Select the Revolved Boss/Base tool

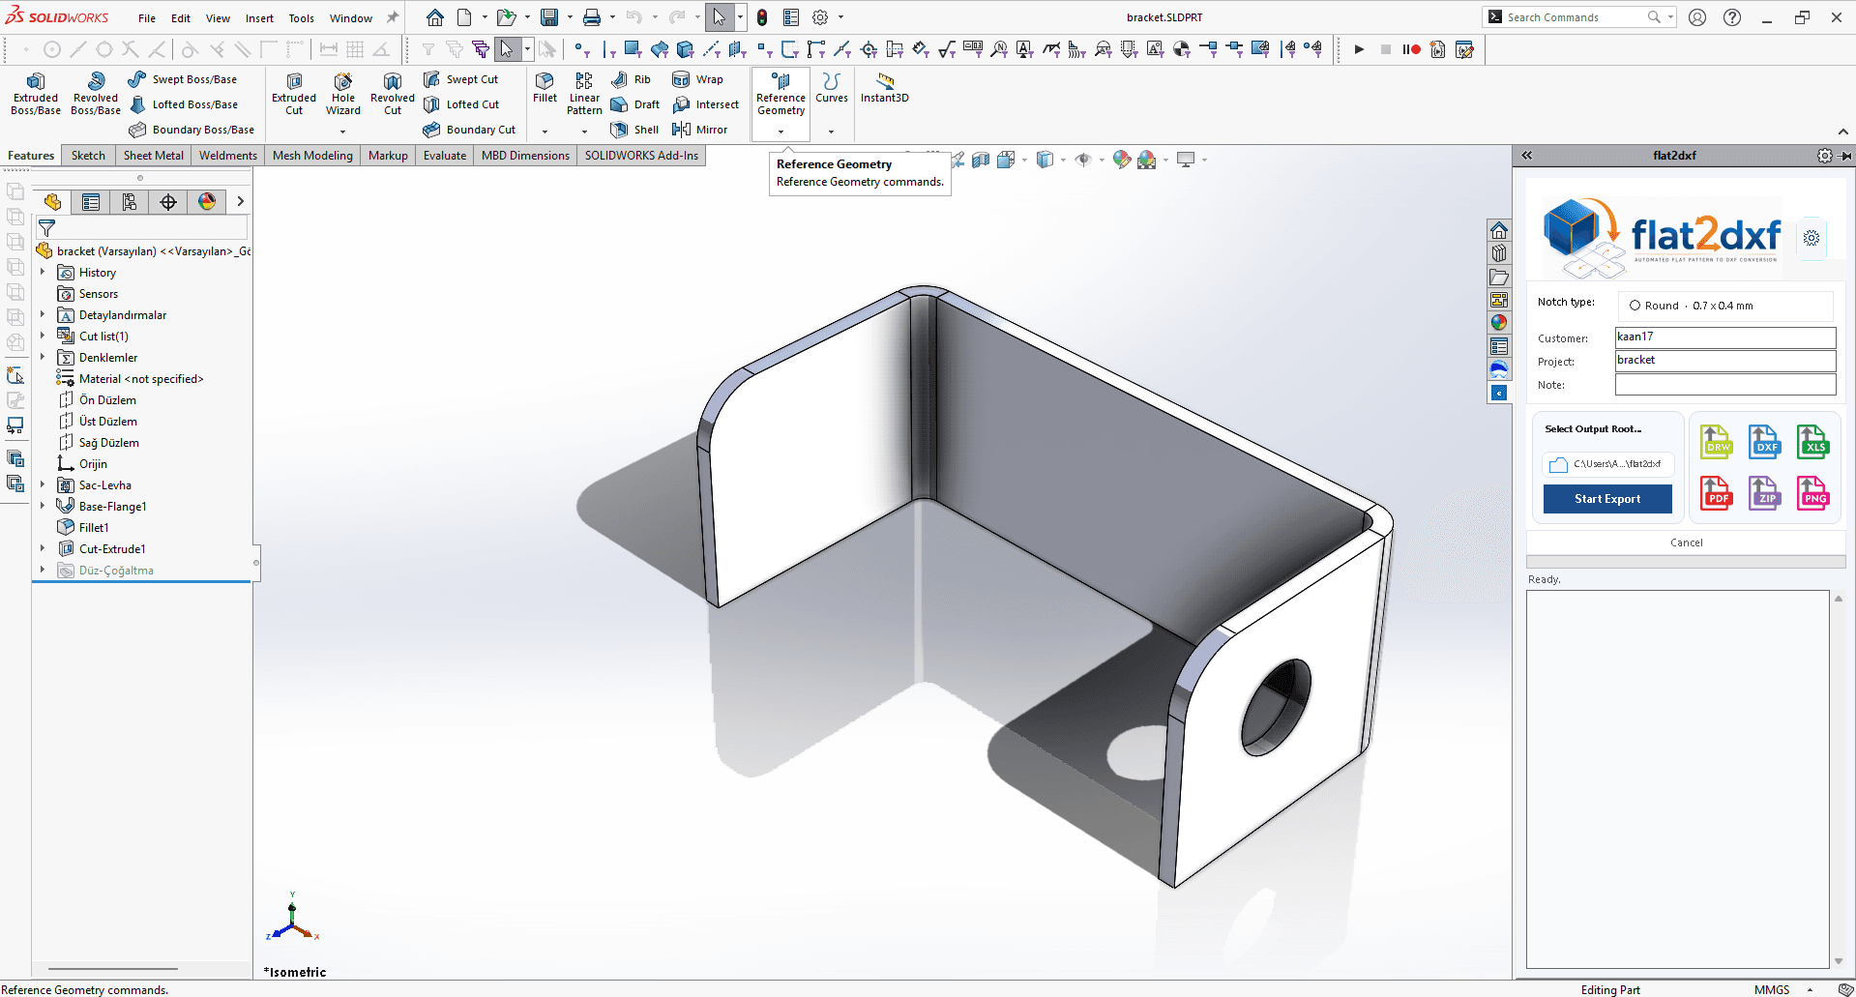(96, 94)
